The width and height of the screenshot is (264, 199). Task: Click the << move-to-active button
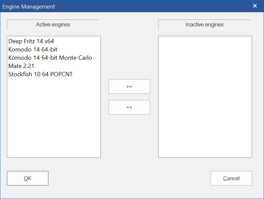pyautogui.click(x=129, y=107)
